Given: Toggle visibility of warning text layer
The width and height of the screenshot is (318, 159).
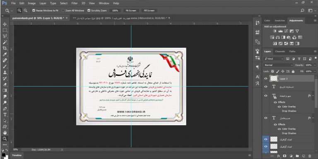Looking at the screenshot, I should point(266,96).
